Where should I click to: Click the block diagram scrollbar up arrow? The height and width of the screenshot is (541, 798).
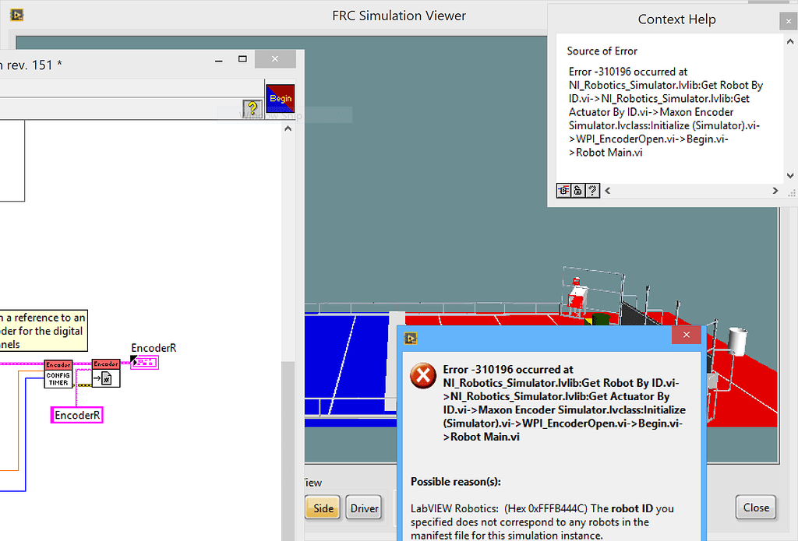pyautogui.click(x=288, y=127)
